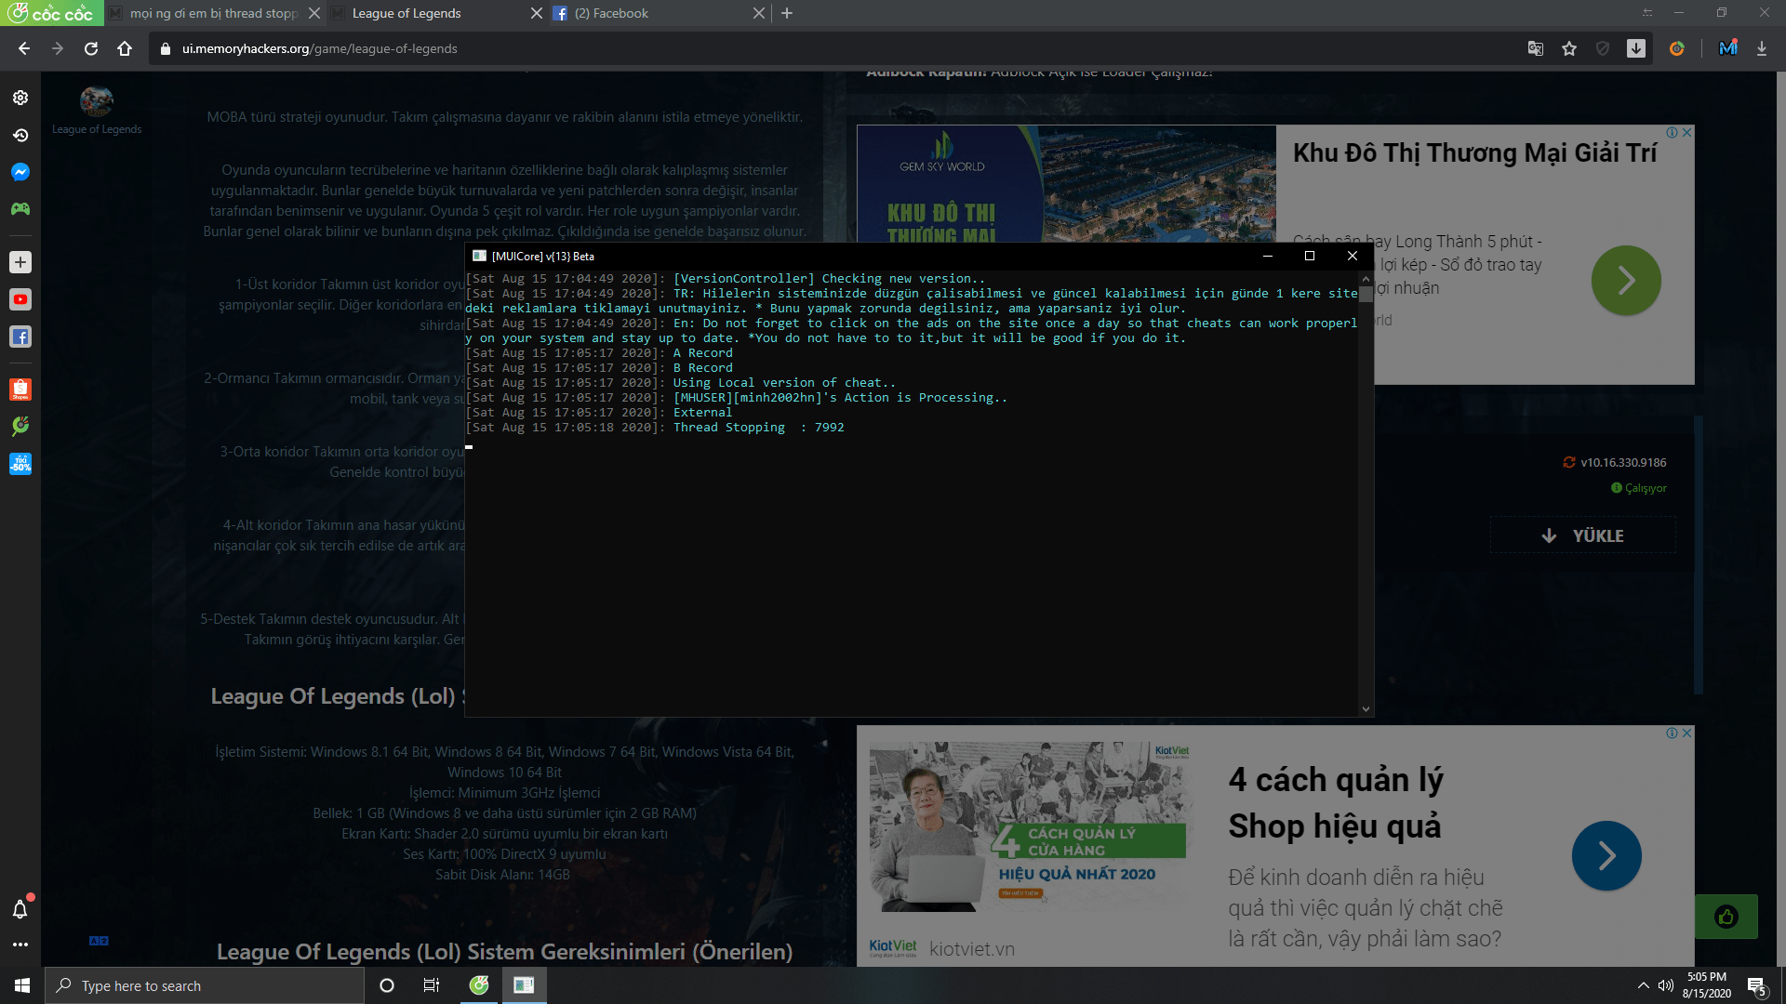This screenshot has height=1004, width=1786.
Task: Open the volume control in system tray
Action: click(1665, 985)
